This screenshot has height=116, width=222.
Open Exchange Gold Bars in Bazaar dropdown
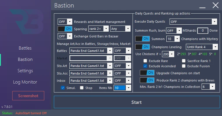[65, 36]
